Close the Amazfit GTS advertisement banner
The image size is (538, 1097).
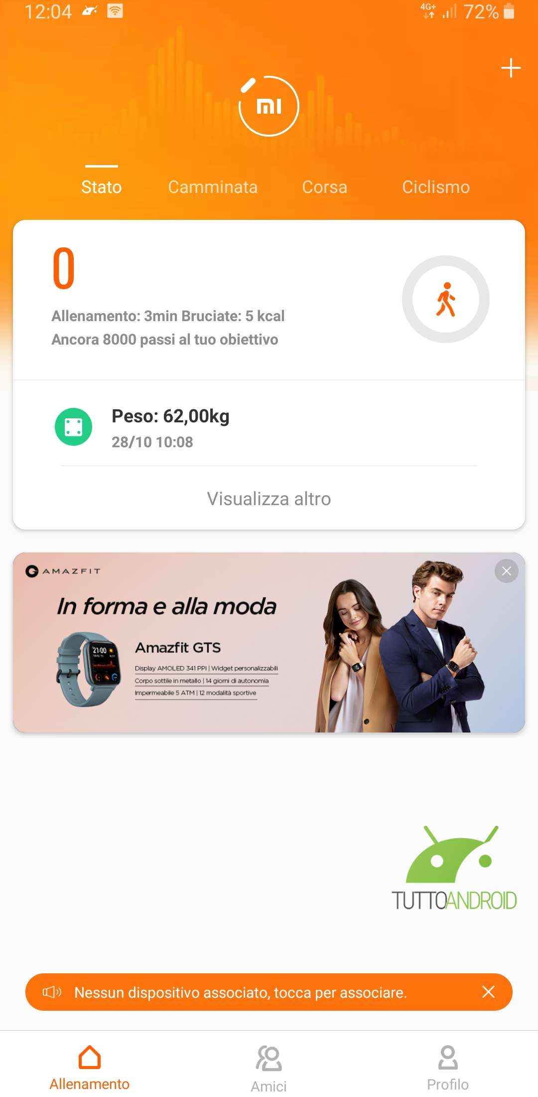pyautogui.click(x=507, y=571)
